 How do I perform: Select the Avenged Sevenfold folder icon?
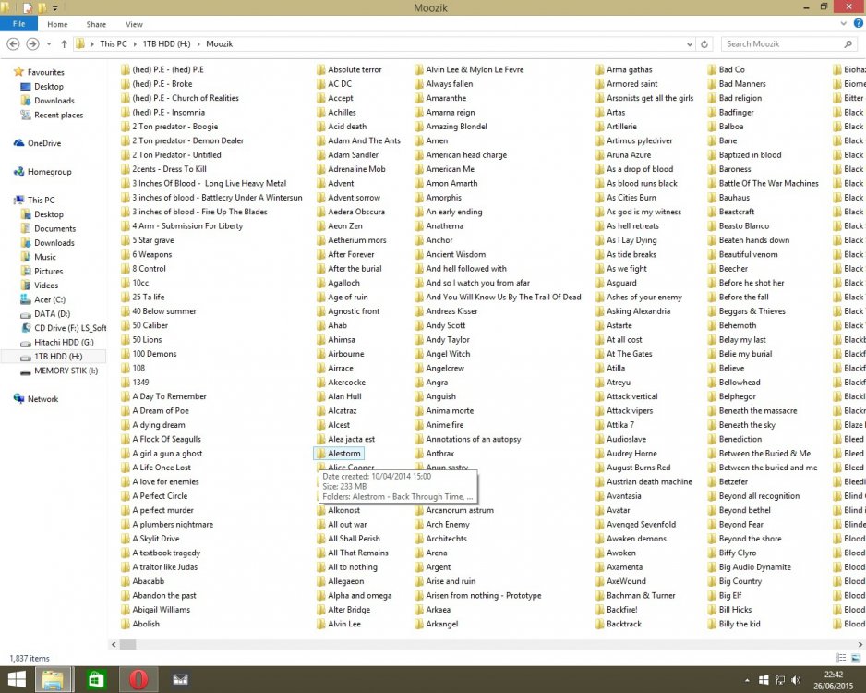pyautogui.click(x=599, y=525)
